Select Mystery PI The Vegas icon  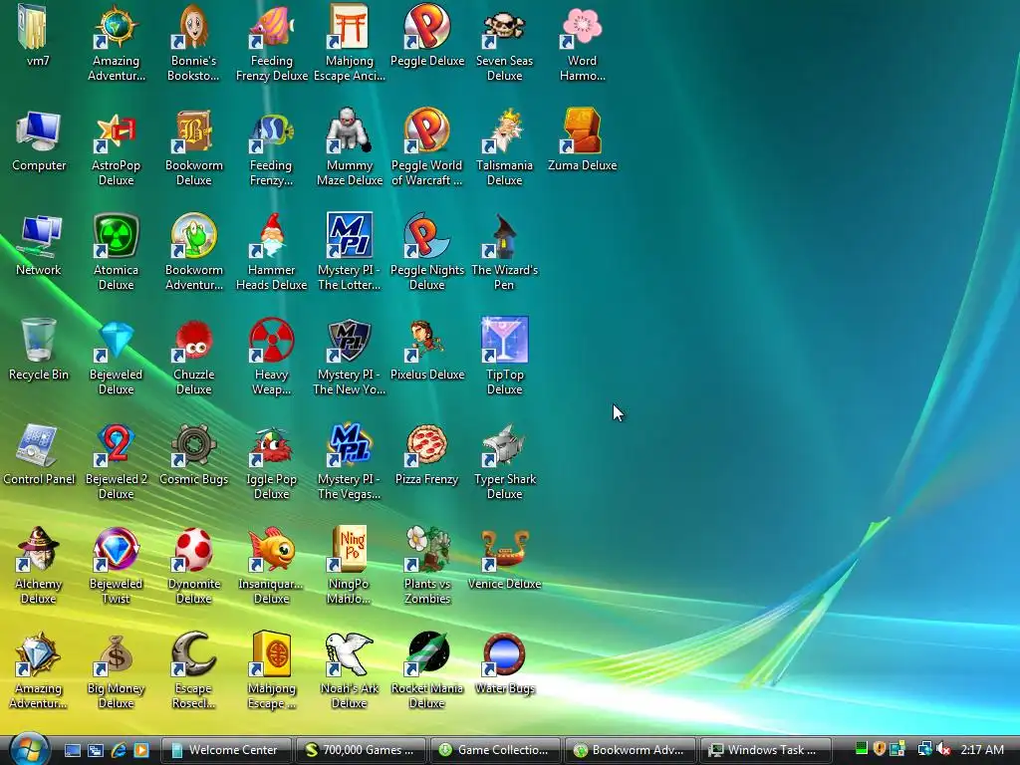point(349,445)
